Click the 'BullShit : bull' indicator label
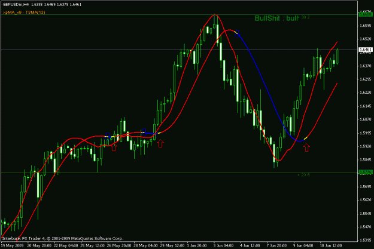Image resolution: width=374 pixels, height=249 pixels. click(x=276, y=19)
